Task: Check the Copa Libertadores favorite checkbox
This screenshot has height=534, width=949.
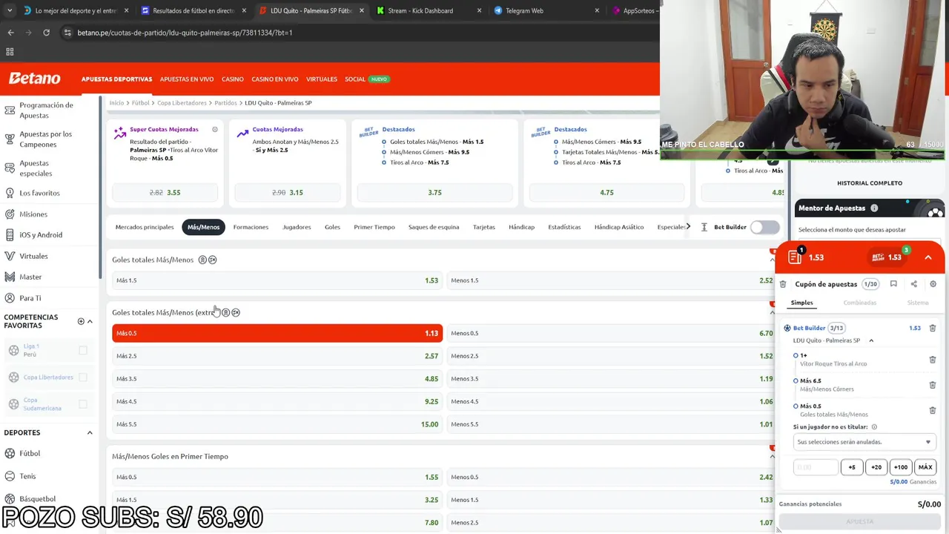Action: point(83,377)
